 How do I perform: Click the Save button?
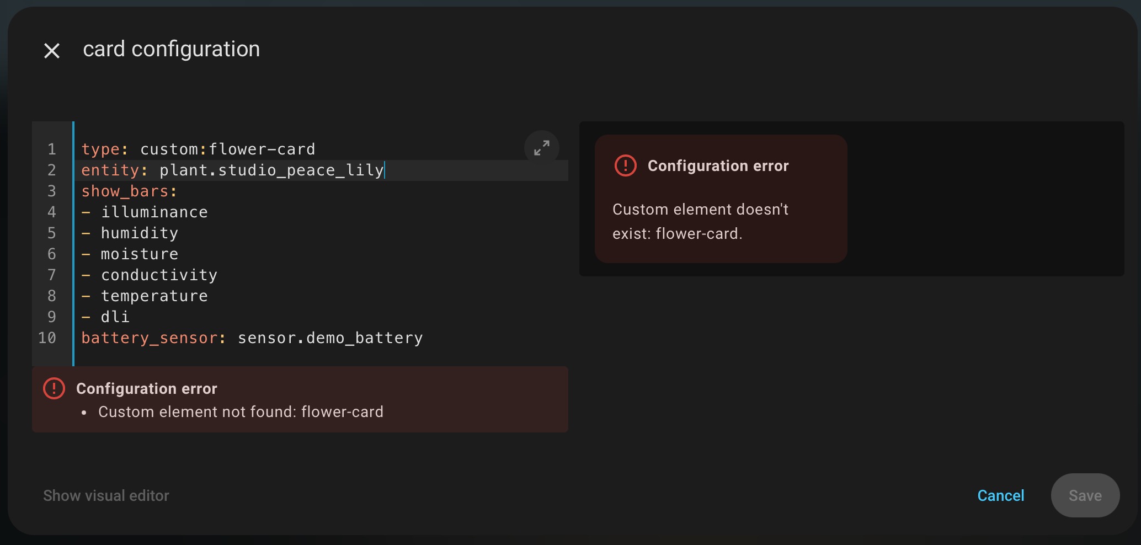pyautogui.click(x=1084, y=495)
